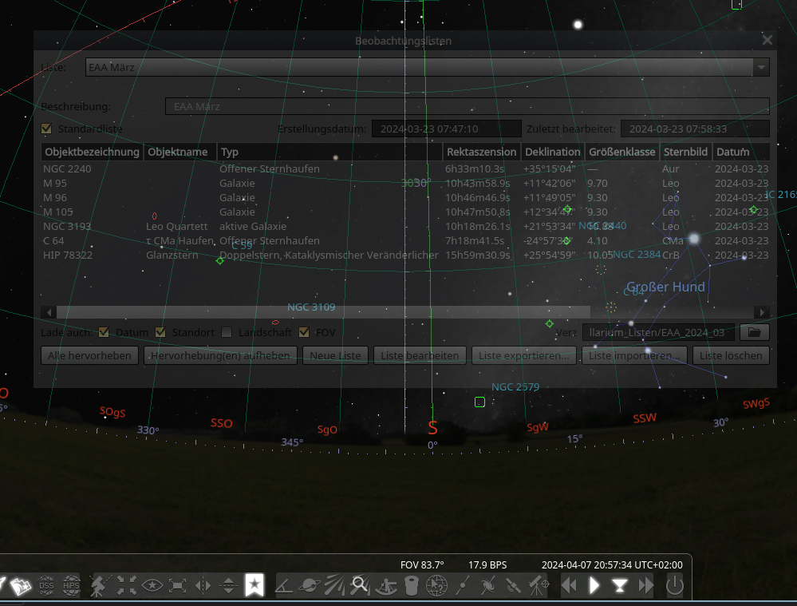Click the table scrollbar left arrow
Screen dimensions: 797x606
tap(49, 312)
